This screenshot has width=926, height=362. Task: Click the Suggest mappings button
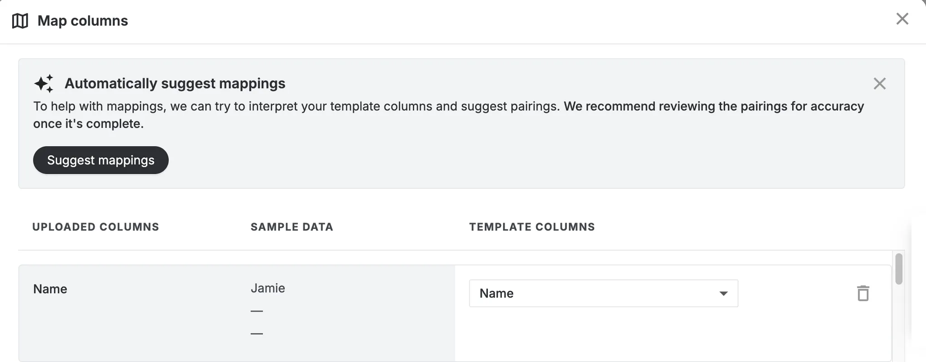pos(101,160)
